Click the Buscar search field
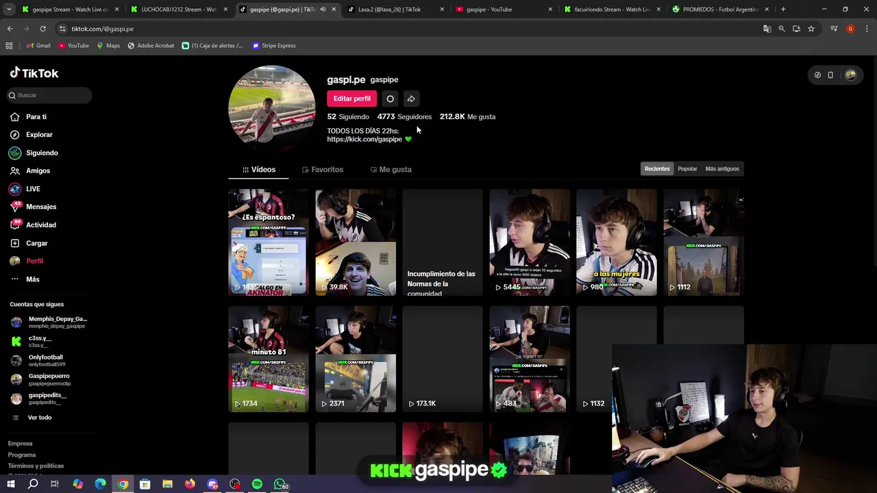This screenshot has height=493, width=877. click(x=49, y=95)
